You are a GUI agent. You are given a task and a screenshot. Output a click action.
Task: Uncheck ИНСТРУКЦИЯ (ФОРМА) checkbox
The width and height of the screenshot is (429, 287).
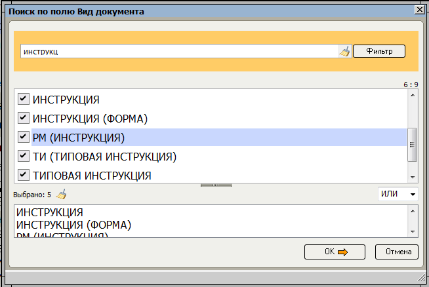coord(24,118)
